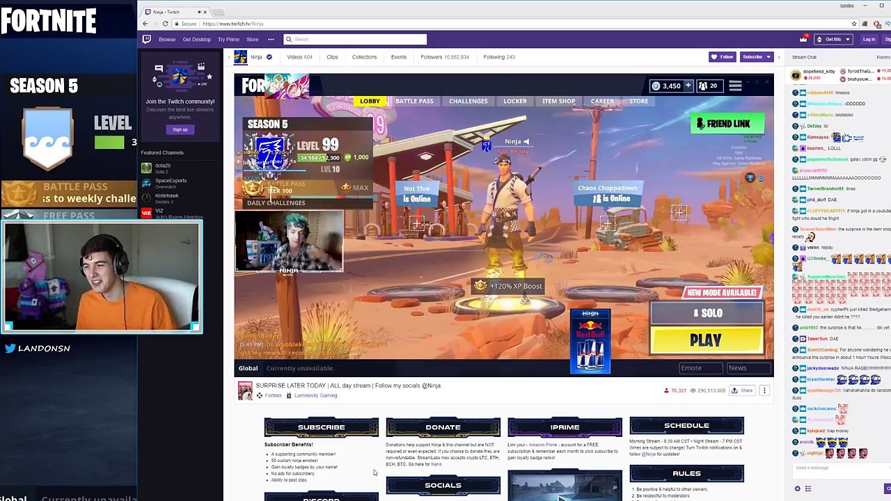Select CAREER tab in stream
Screen dimensions: 891x501
point(602,102)
